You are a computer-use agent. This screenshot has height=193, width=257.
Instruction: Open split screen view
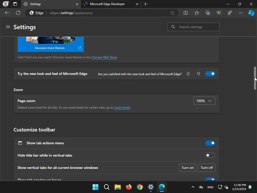coord(185,13)
